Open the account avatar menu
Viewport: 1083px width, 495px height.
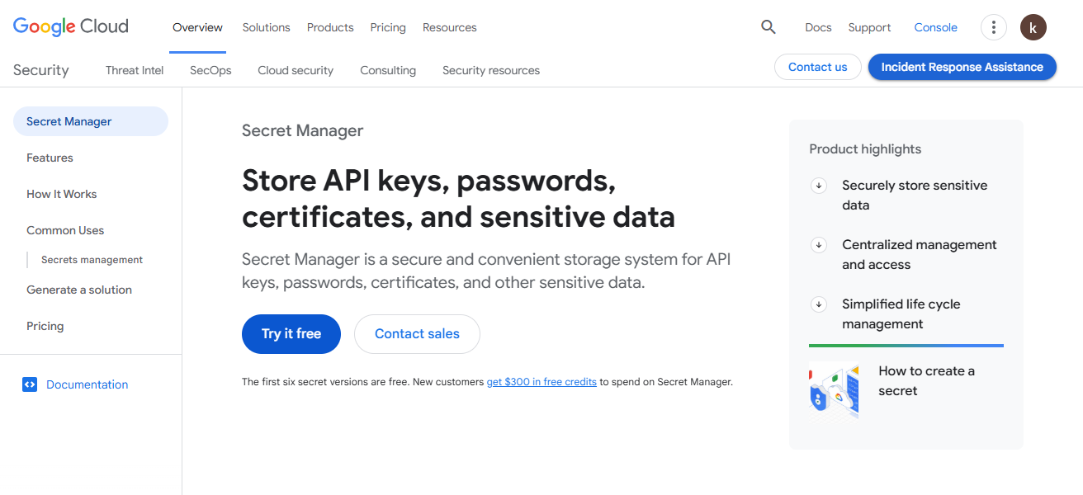(1033, 26)
